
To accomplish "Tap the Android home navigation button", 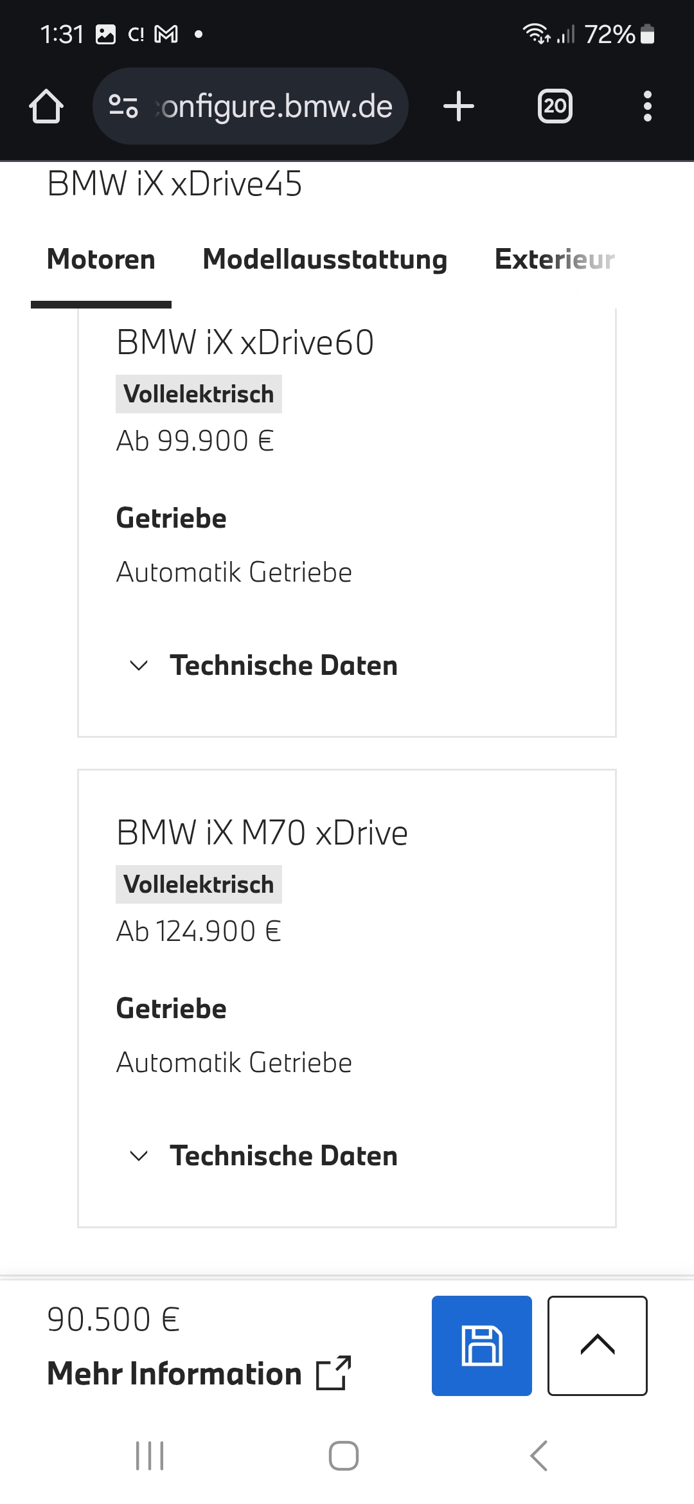I will pyautogui.click(x=344, y=1455).
